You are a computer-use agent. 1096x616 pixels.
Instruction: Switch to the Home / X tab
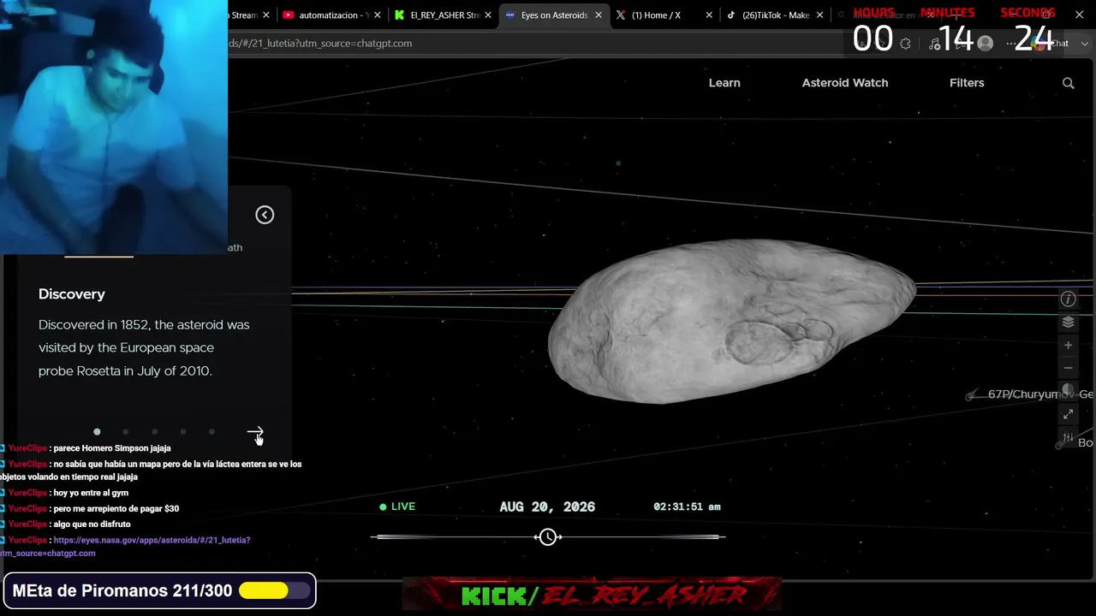664,15
